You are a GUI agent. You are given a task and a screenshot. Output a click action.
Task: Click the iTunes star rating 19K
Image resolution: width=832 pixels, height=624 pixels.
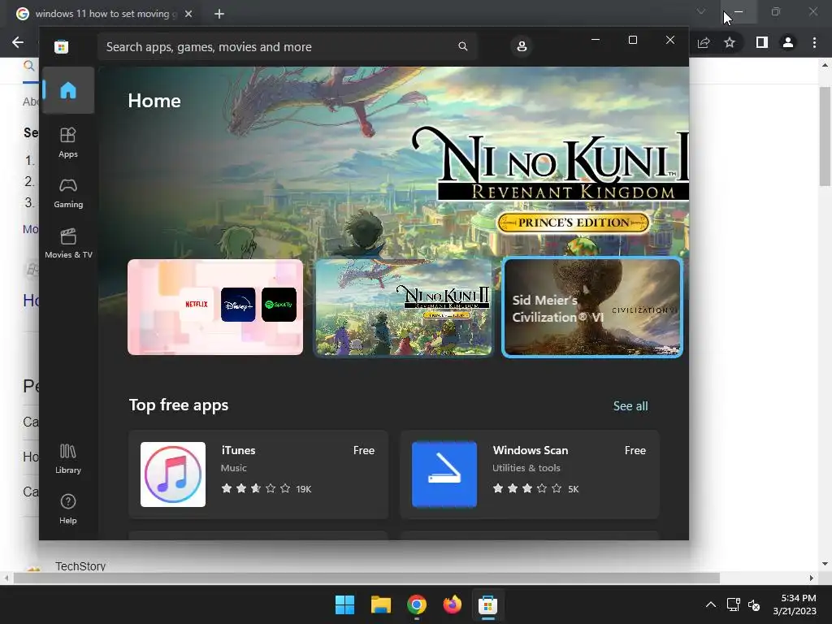266,488
